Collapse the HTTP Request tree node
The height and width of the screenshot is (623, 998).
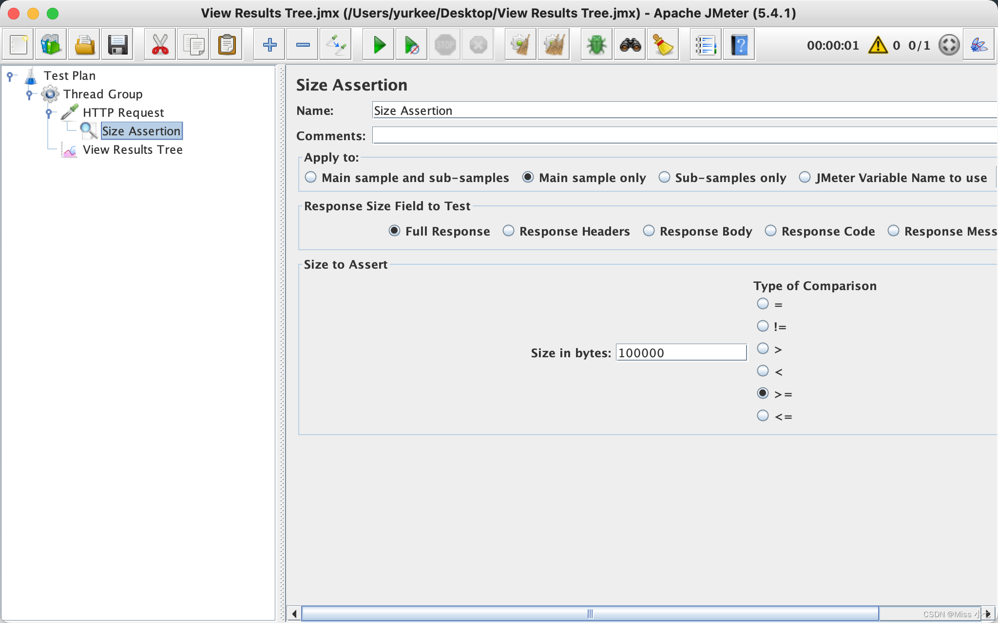(49, 113)
